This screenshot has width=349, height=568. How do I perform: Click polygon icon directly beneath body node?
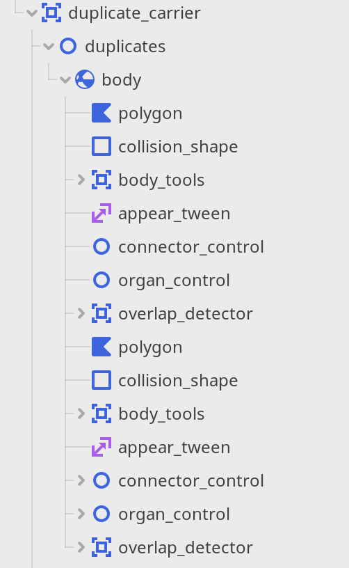102,113
